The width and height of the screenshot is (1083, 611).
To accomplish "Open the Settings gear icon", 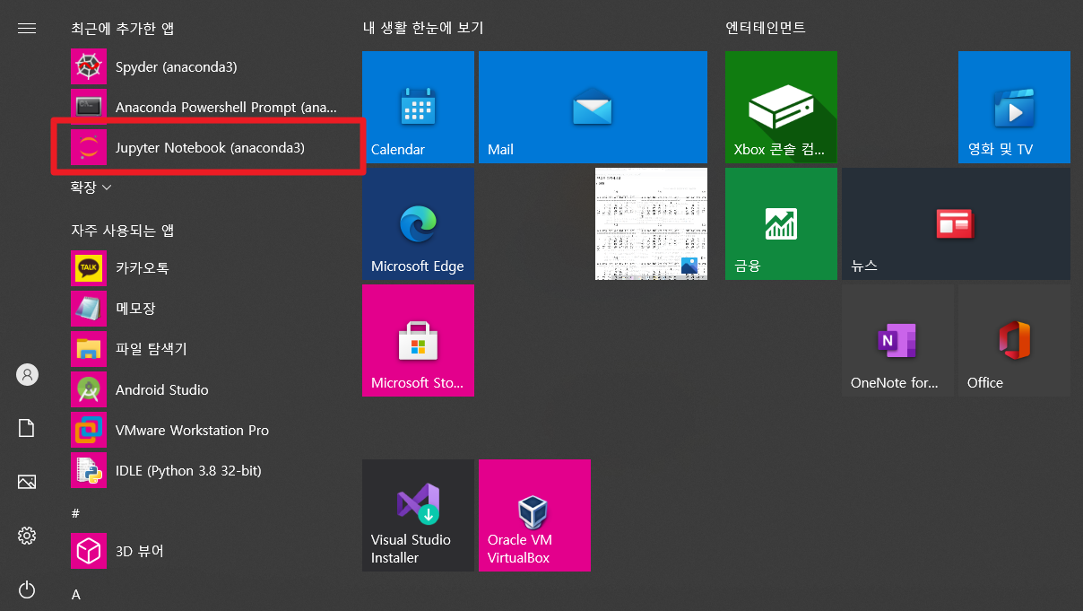I will [27, 536].
